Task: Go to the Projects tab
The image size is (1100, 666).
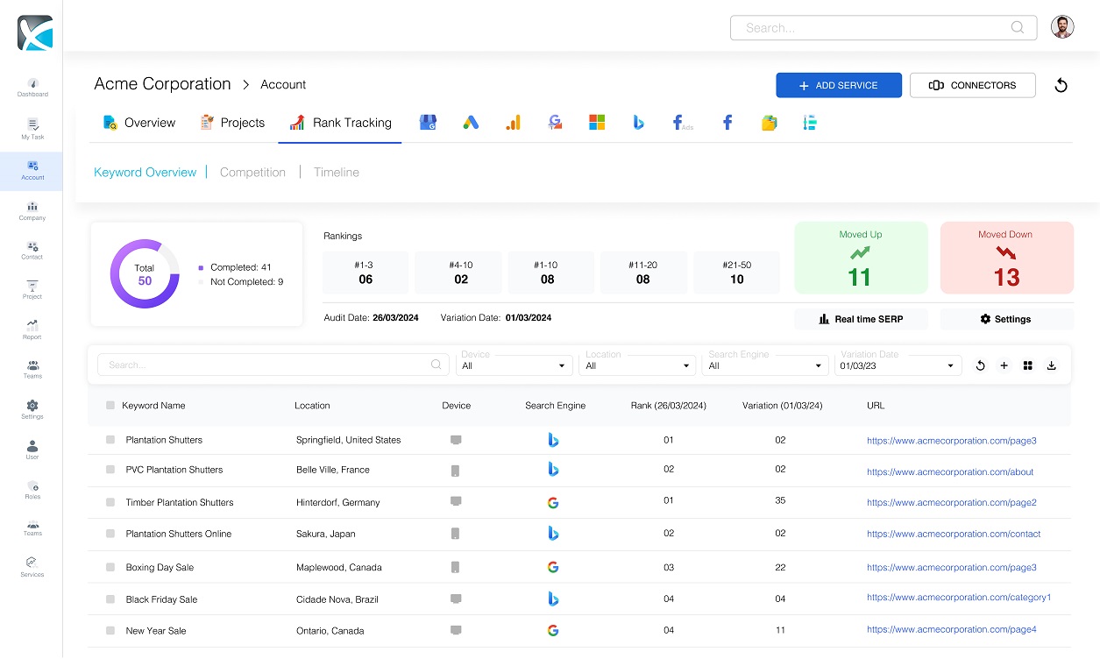Action: click(x=232, y=123)
